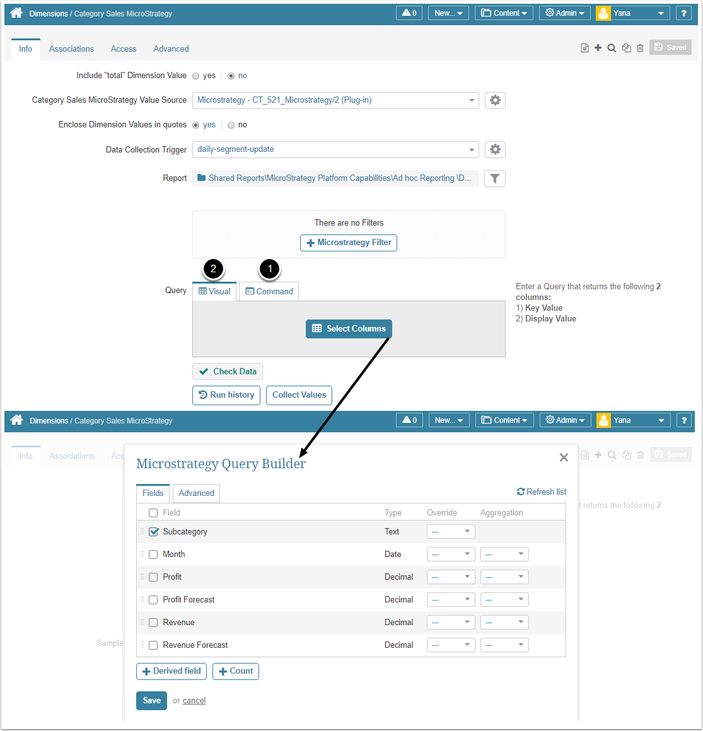The image size is (703, 731).
Task: Select yes for Include total Dimension Value
Action: click(x=196, y=76)
